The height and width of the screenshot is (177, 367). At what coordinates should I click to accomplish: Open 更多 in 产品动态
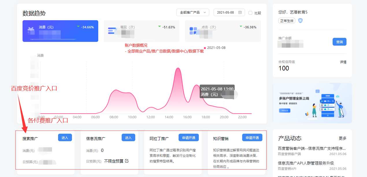pyautogui.click(x=343, y=138)
